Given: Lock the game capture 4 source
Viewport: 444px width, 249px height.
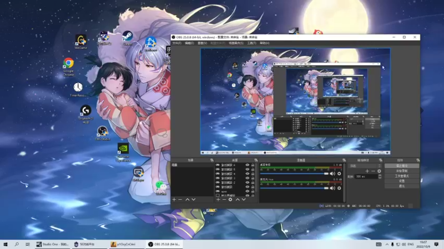Looking at the screenshot, I should pyautogui.click(x=253, y=174).
